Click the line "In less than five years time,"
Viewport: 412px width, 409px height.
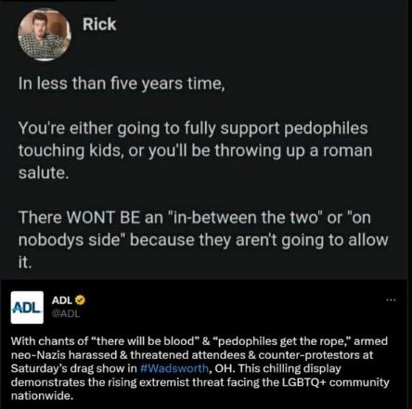(122, 83)
